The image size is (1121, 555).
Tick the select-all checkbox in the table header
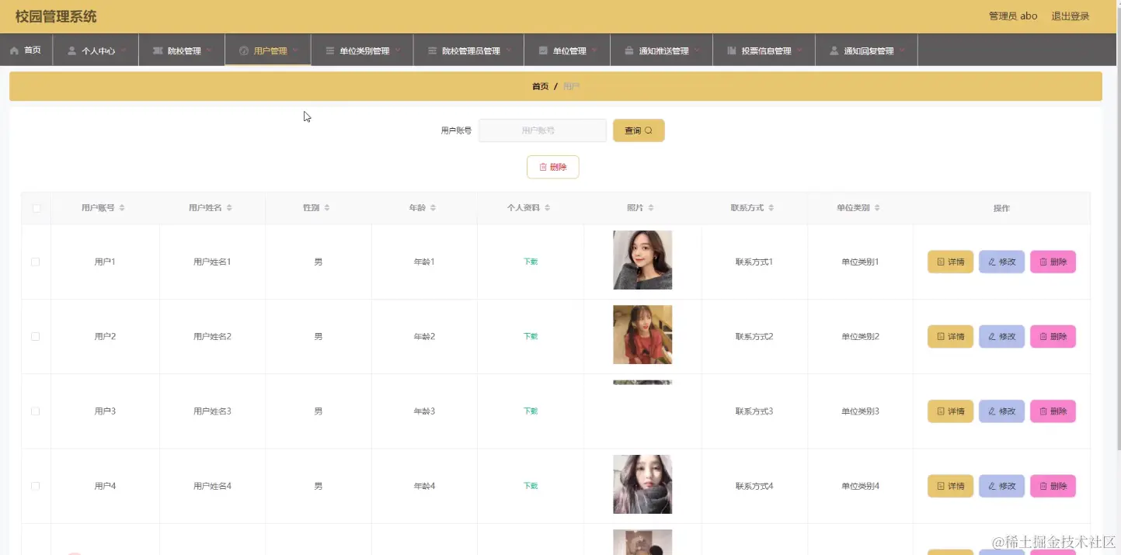[x=36, y=208]
